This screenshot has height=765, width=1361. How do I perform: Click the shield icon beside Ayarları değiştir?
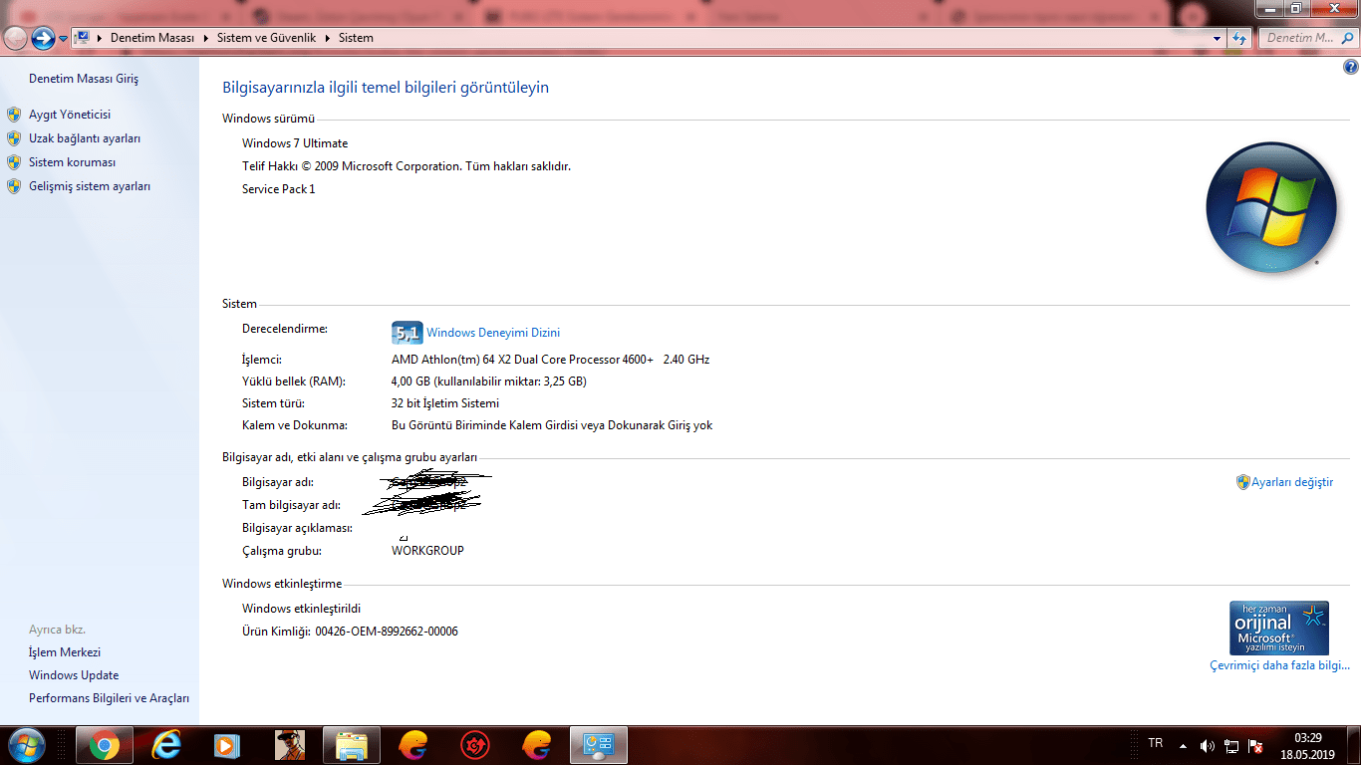pos(1243,482)
